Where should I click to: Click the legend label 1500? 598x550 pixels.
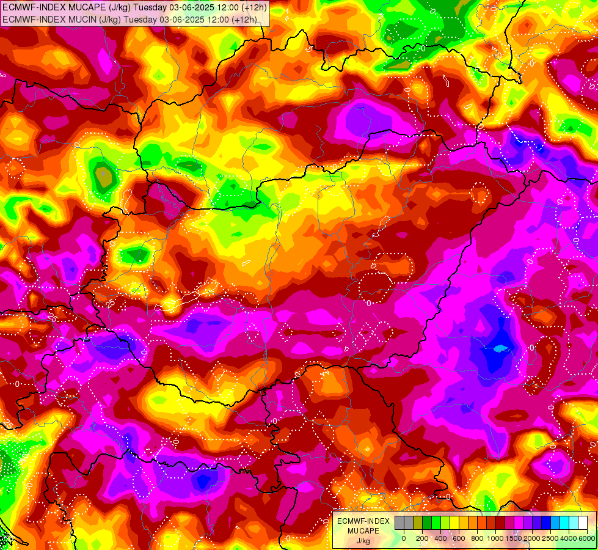pos(514,538)
